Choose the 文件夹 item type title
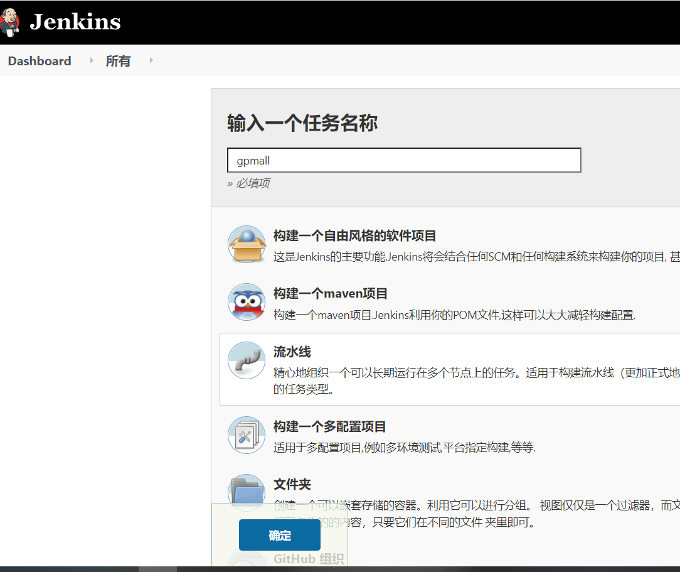This screenshot has width=680, height=572. [x=292, y=484]
